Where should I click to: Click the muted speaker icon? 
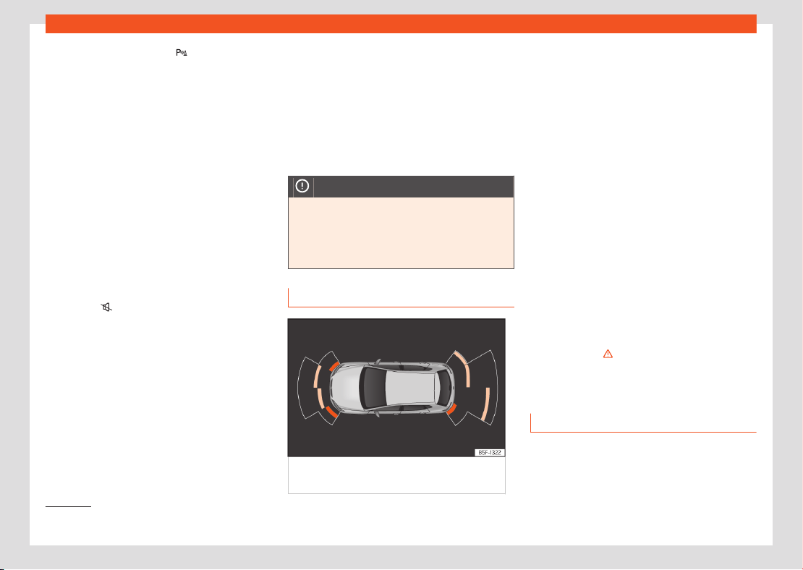[x=106, y=307]
